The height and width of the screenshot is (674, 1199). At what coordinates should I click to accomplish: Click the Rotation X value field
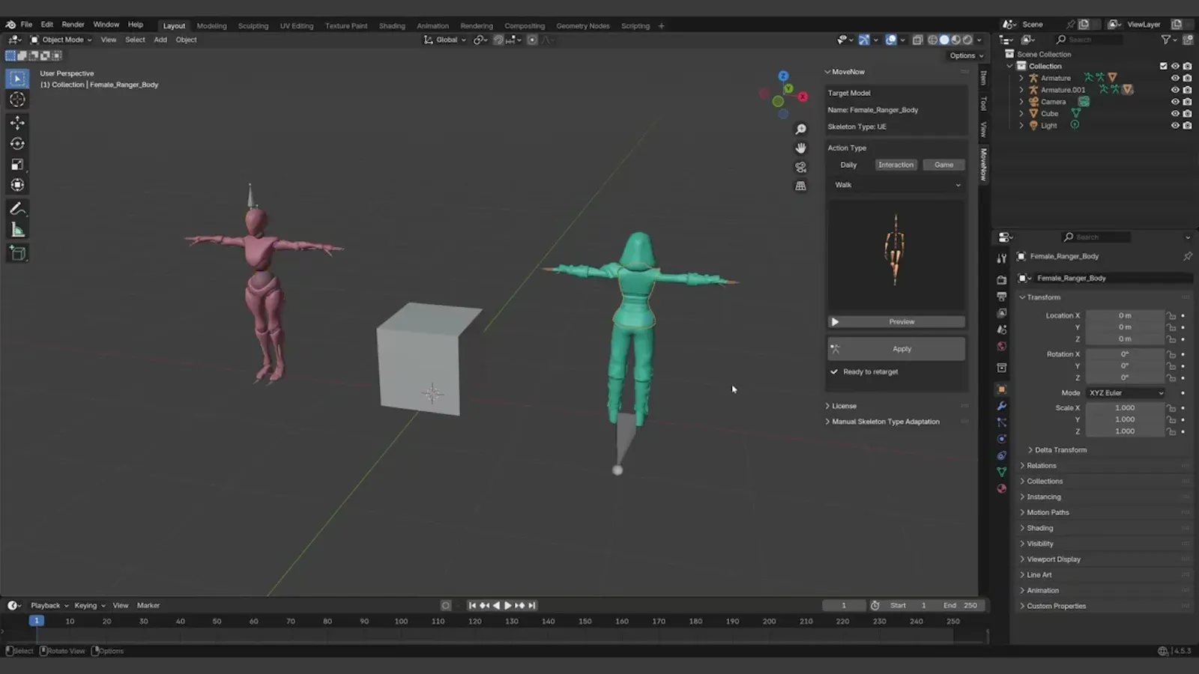[1125, 354]
